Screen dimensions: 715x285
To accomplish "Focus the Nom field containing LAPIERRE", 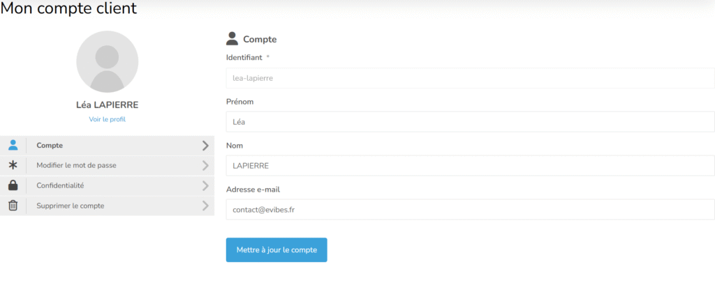I will click(x=470, y=166).
